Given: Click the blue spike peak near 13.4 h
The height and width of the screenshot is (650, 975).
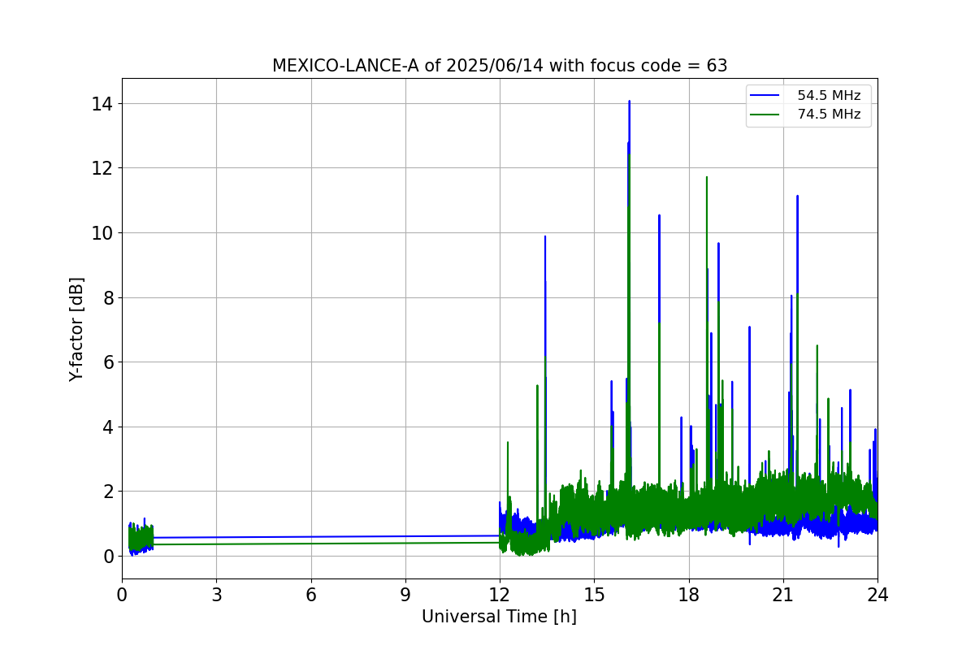Looking at the screenshot, I should coord(545,237).
